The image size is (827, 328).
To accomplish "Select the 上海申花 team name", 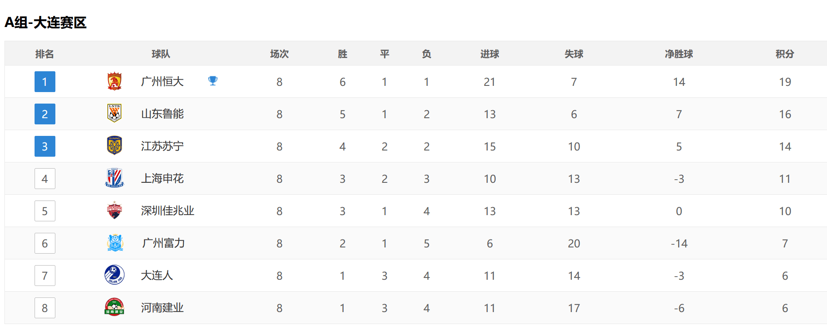I will coord(162,178).
